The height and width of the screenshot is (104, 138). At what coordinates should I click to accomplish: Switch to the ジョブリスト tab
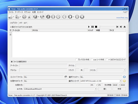click(14, 23)
